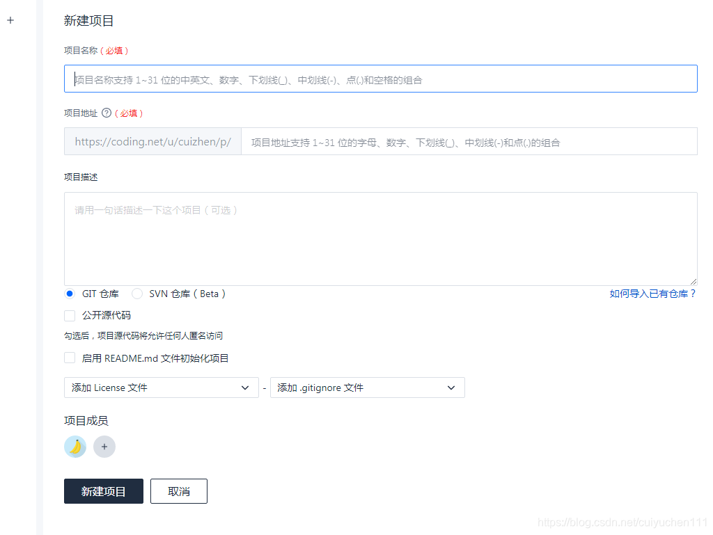Select the SVN 仓库 (Beta) radio option

pos(137,294)
